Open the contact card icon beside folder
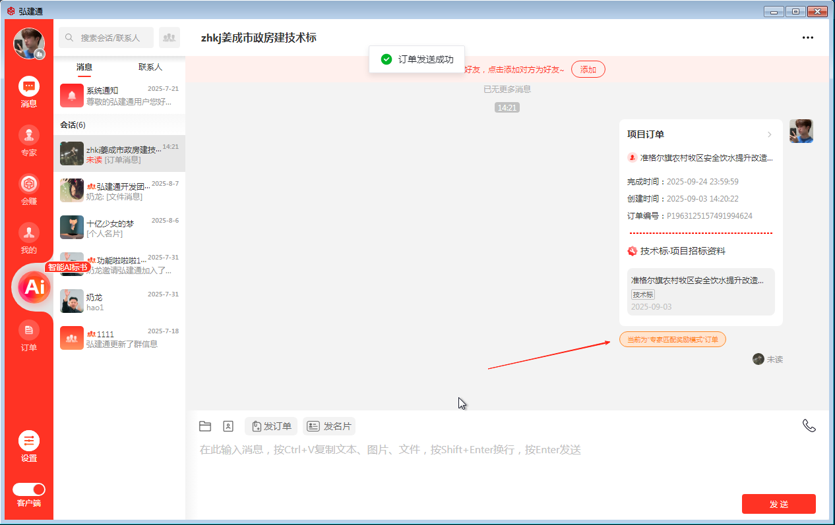The height and width of the screenshot is (525, 835). tap(228, 426)
